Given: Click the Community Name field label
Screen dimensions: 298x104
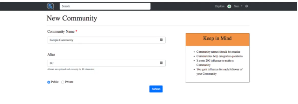Looking at the screenshot, I should point(61,32).
